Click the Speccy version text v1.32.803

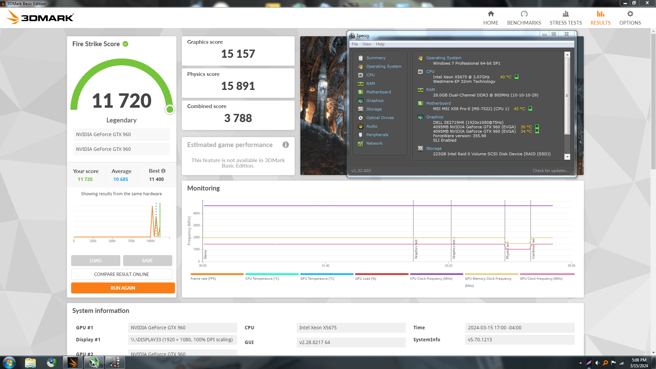pos(361,171)
